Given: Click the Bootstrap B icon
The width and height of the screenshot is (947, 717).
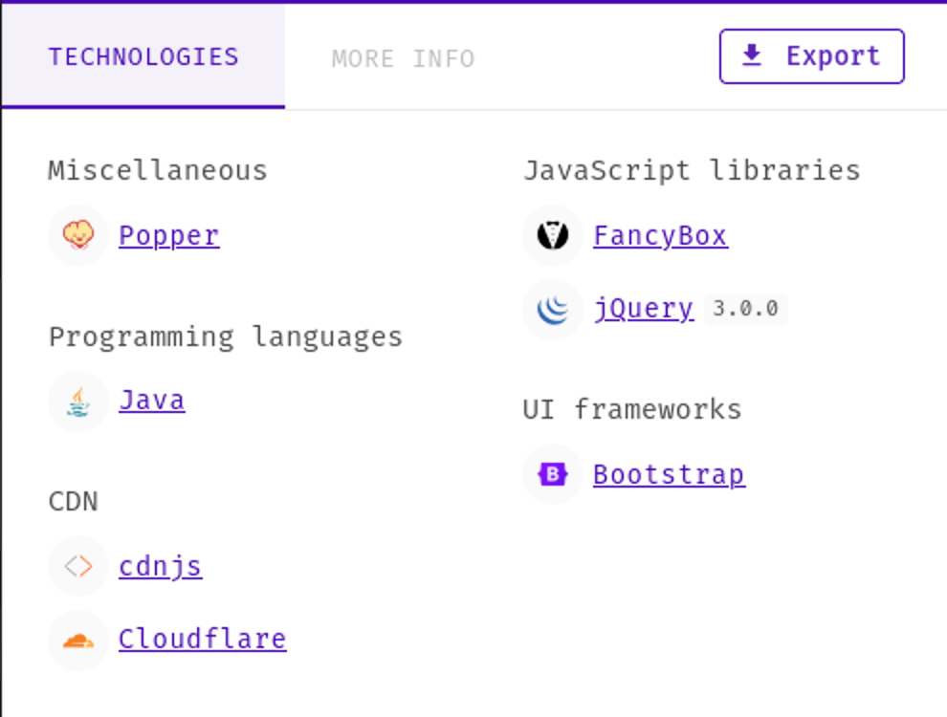Looking at the screenshot, I should 553,474.
